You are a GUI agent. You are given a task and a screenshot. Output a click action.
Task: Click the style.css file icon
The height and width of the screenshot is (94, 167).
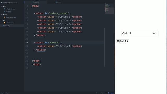tap(5, 12)
